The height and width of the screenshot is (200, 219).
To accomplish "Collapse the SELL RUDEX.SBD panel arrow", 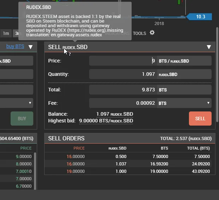I will pyautogui.click(x=209, y=47).
